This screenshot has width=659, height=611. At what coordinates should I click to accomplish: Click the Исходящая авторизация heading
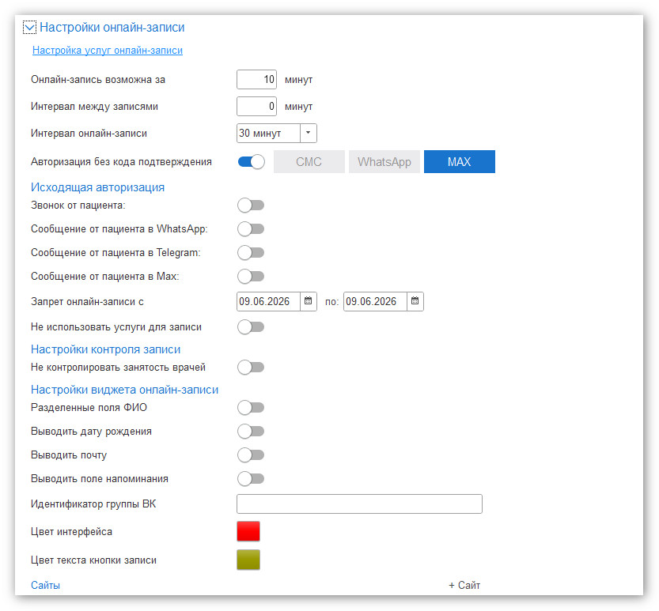click(x=97, y=187)
